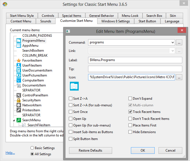Click the NetworkItem gear icon
The image size is (190, 161).
tap(19, 105)
